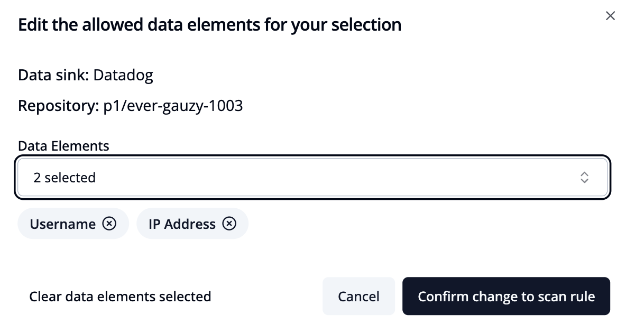
Task: Click the up-down chevron in Data Elements
Action: click(x=584, y=177)
